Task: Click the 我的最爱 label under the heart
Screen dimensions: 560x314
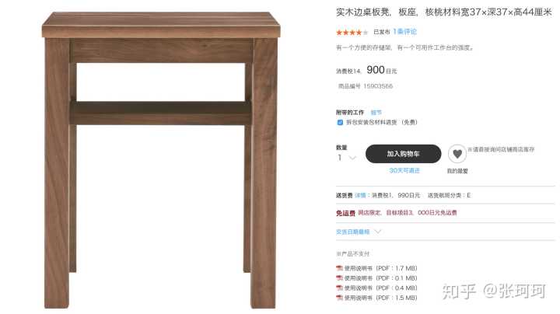Action: 457,171
